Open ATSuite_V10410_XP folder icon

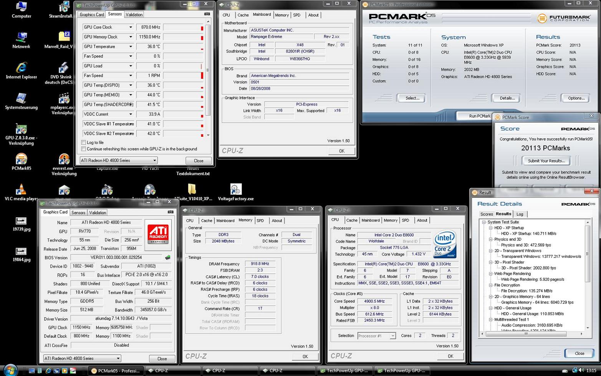pos(192,192)
